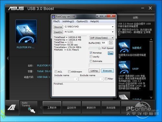Enable the Estimate checkbox

click(x=91, y=61)
